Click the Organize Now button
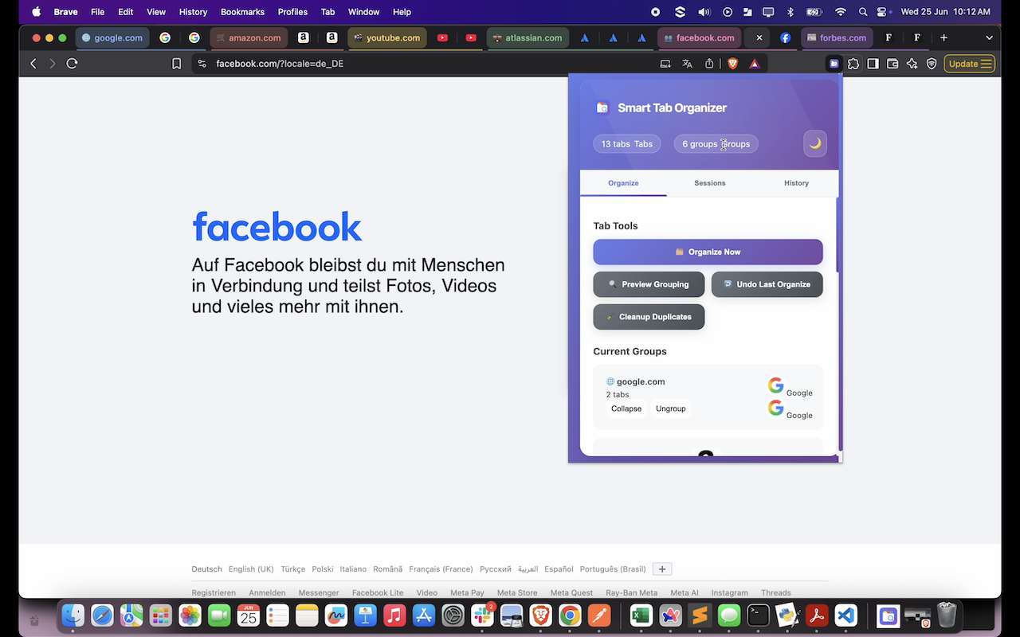Image resolution: width=1020 pixels, height=637 pixels. pyautogui.click(x=708, y=252)
